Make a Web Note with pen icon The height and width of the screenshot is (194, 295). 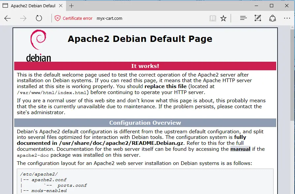pyautogui.click(x=258, y=18)
